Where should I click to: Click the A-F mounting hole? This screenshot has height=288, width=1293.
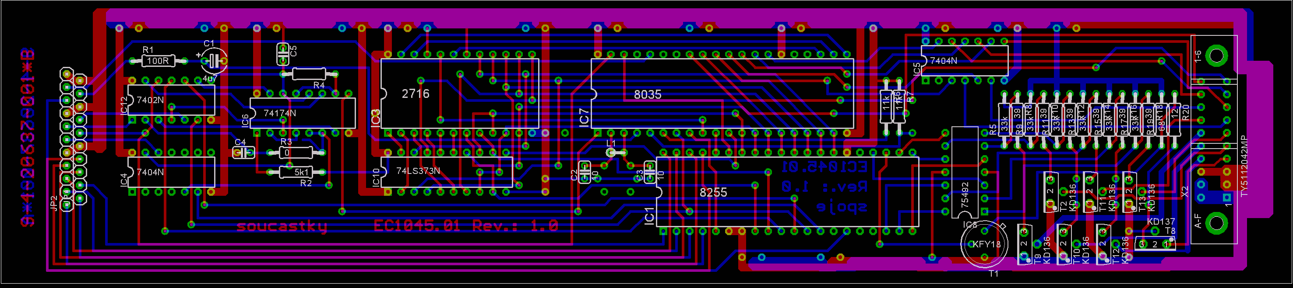coord(1216,222)
